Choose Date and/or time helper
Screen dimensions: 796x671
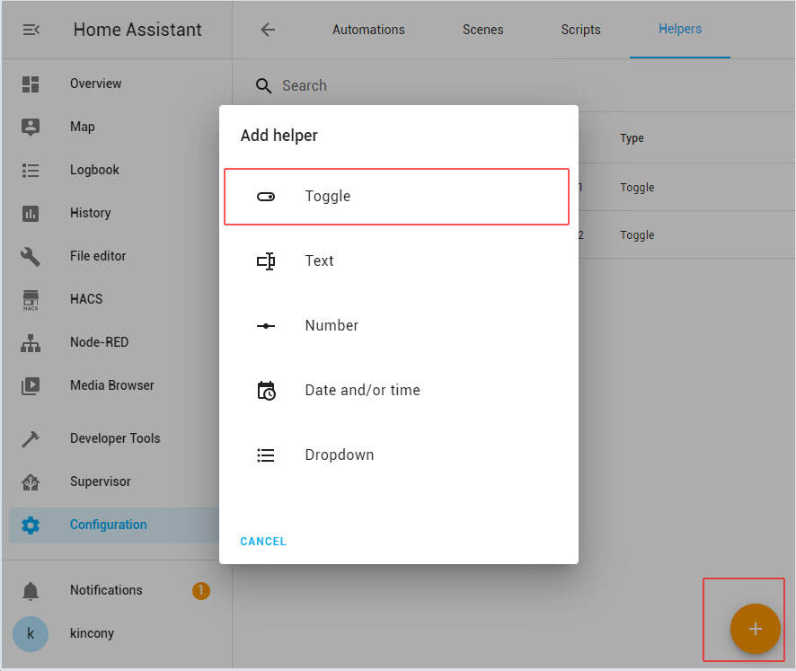tap(396, 390)
